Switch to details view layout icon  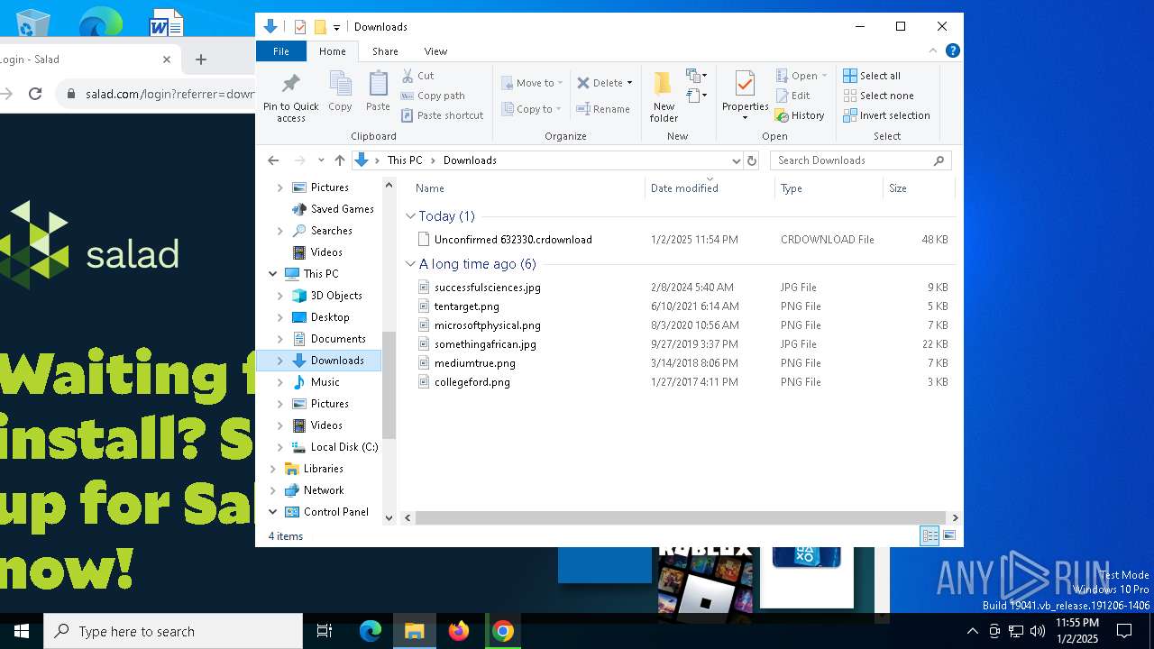[x=930, y=536]
